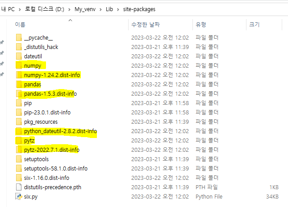Navigate to Lib breadcrumb
Image resolution: width=288 pixels, height=207 pixels.
[109, 9]
